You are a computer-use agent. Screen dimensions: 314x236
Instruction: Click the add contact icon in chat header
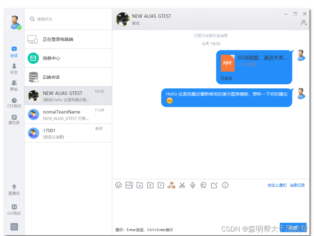304,22
